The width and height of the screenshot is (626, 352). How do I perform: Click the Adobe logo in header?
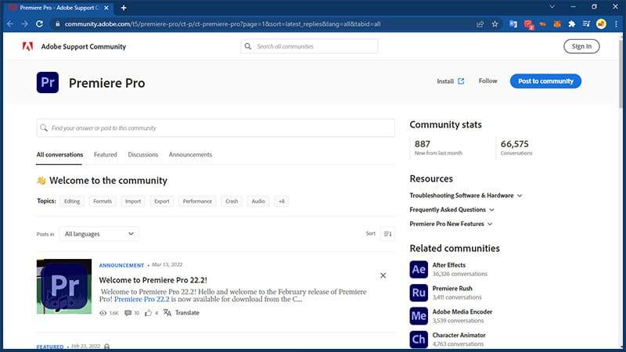point(27,46)
